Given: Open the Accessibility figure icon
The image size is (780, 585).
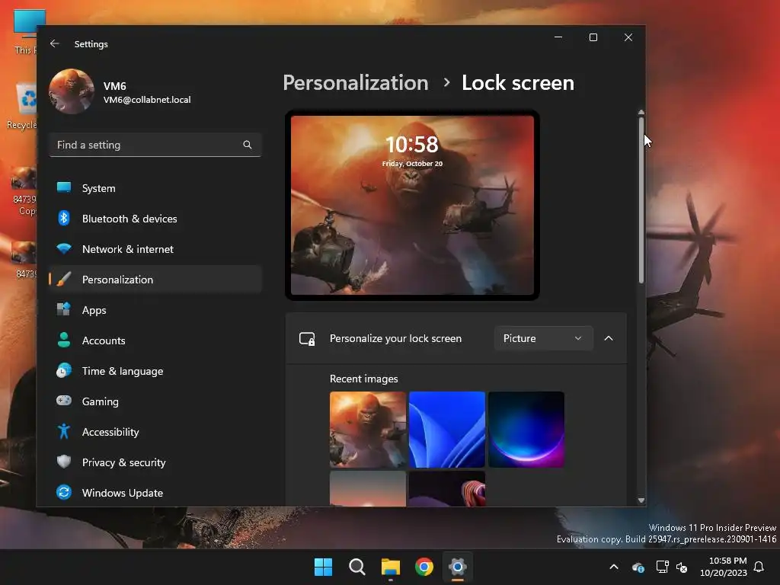Looking at the screenshot, I should coord(64,431).
